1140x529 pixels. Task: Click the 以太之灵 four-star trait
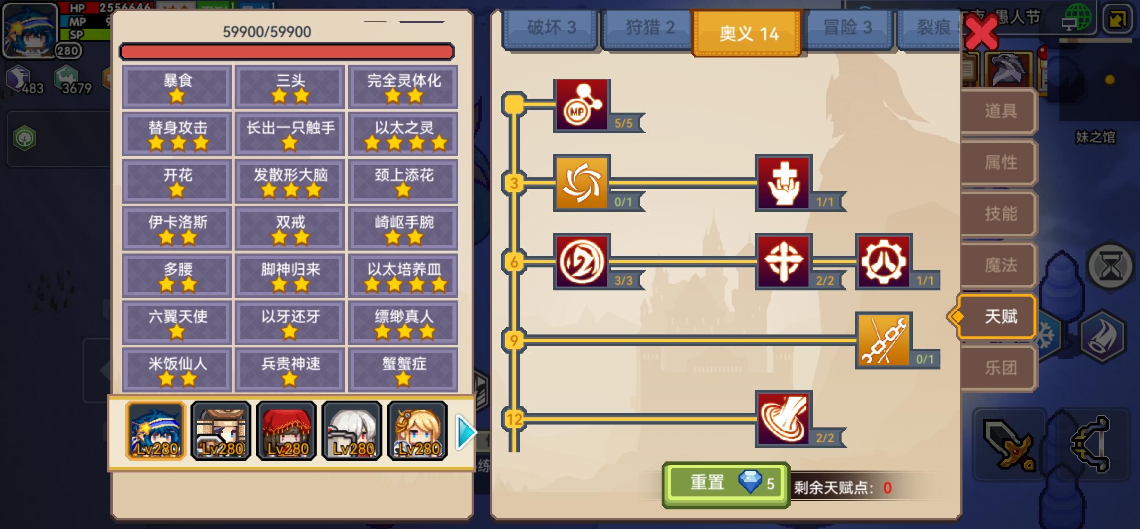(x=403, y=134)
